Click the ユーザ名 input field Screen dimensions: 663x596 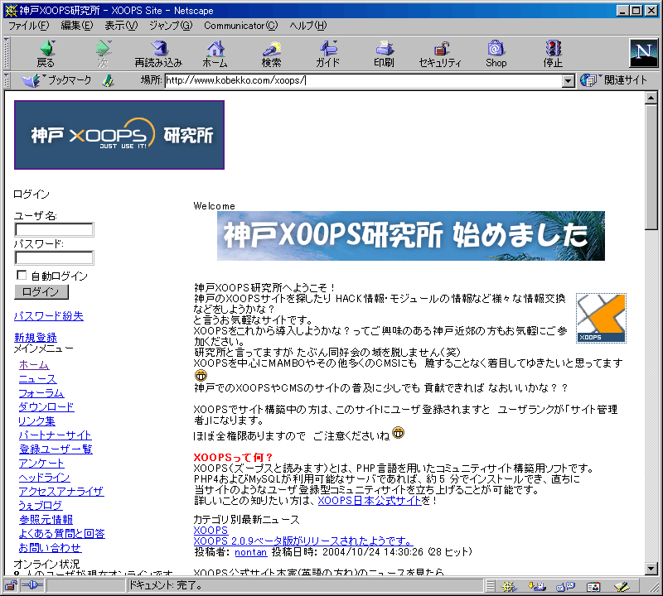pyautogui.click(x=54, y=230)
